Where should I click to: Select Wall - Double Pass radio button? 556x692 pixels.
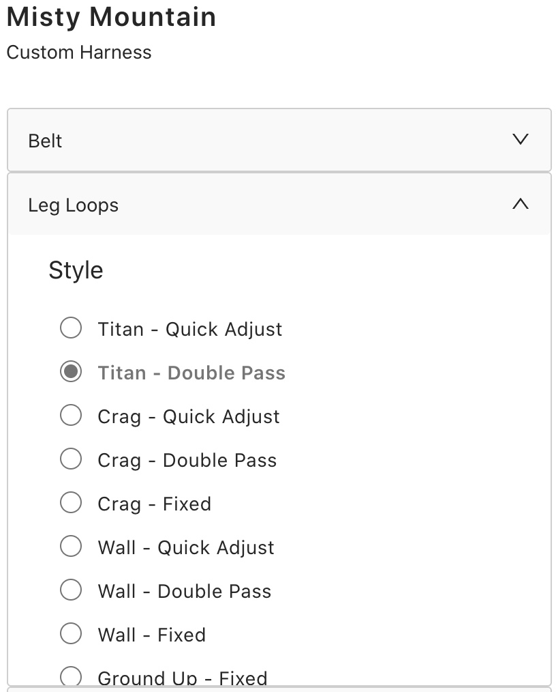(x=71, y=590)
